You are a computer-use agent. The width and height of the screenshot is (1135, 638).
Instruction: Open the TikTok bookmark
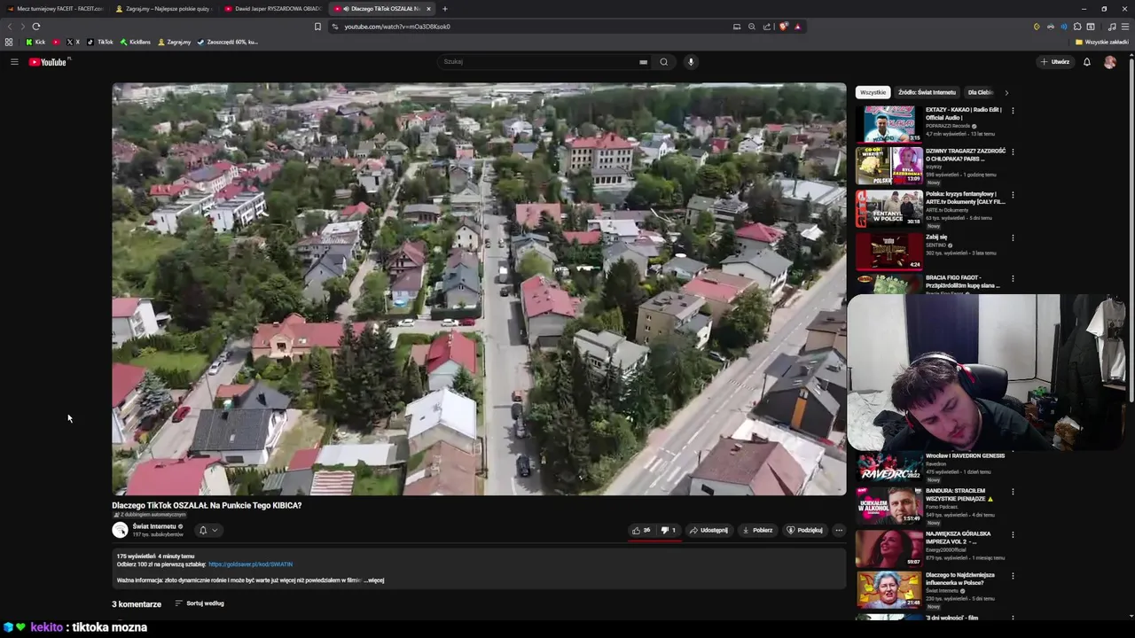click(x=100, y=42)
